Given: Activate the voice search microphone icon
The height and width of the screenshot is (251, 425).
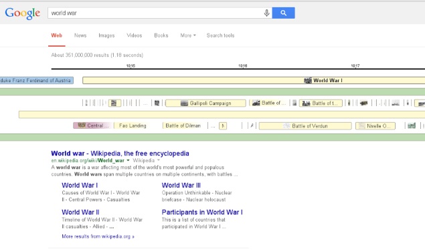Looking at the screenshot, I should [266, 13].
